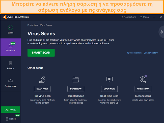Click the Boot-Time Scan title
Viewport: 164px width, 123px height.
(x=109, y=96)
